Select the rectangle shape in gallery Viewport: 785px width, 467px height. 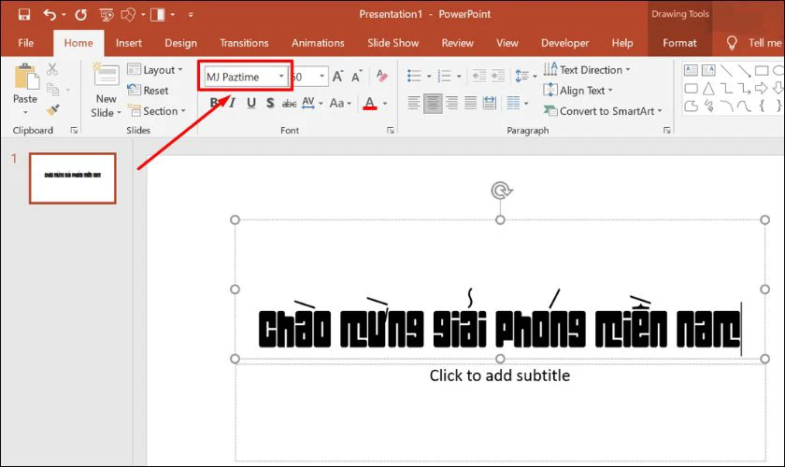(x=762, y=70)
